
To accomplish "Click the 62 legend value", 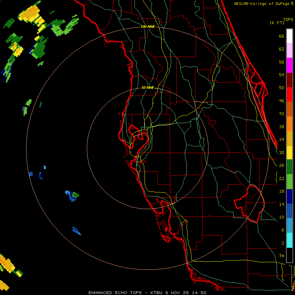I will pos(282,49).
